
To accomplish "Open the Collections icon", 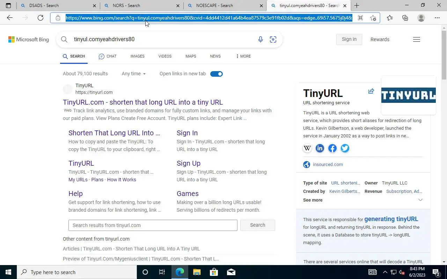I will point(405,18).
